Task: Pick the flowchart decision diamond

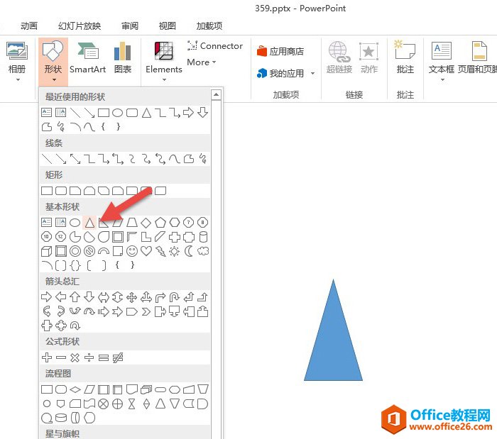Action: click(x=75, y=389)
